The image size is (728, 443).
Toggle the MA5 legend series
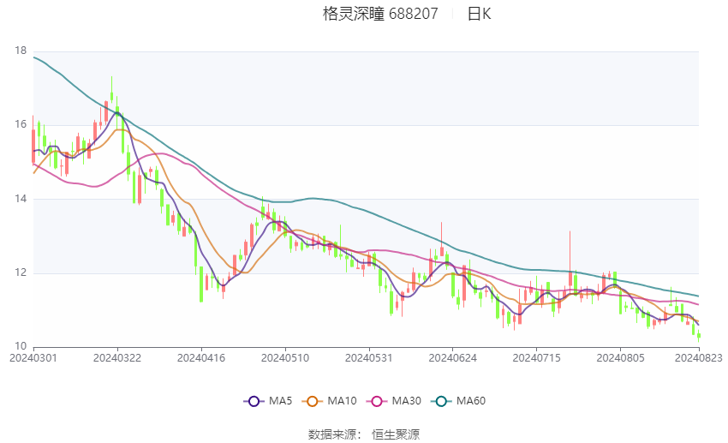[268, 401]
